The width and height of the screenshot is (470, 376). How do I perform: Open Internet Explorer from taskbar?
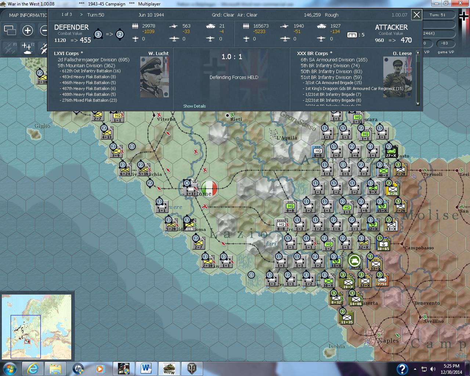(33, 368)
